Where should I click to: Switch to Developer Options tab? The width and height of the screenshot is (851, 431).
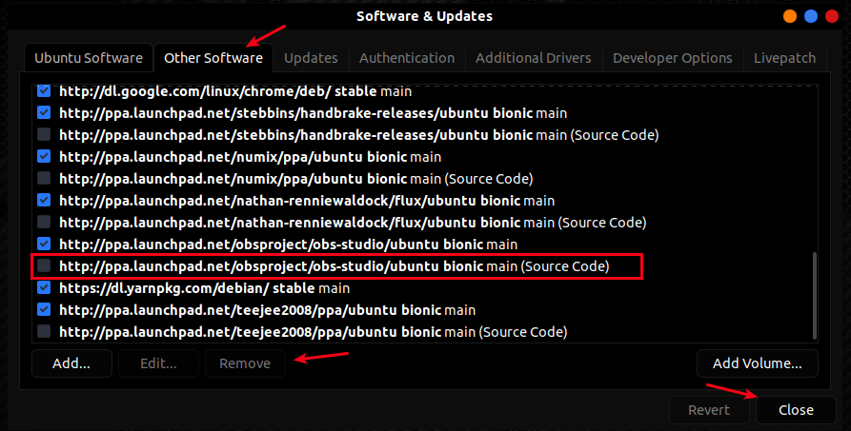point(673,58)
